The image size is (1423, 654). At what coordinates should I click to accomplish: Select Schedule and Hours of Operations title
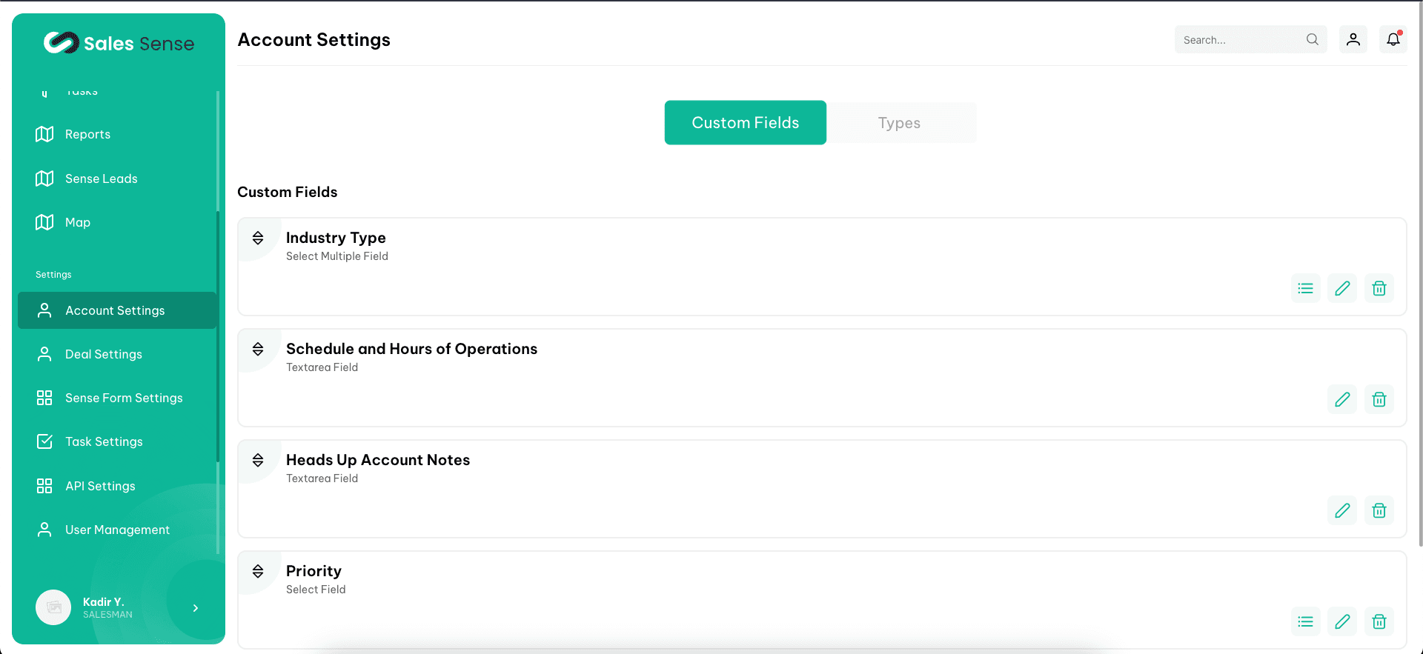pyautogui.click(x=411, y=349)
